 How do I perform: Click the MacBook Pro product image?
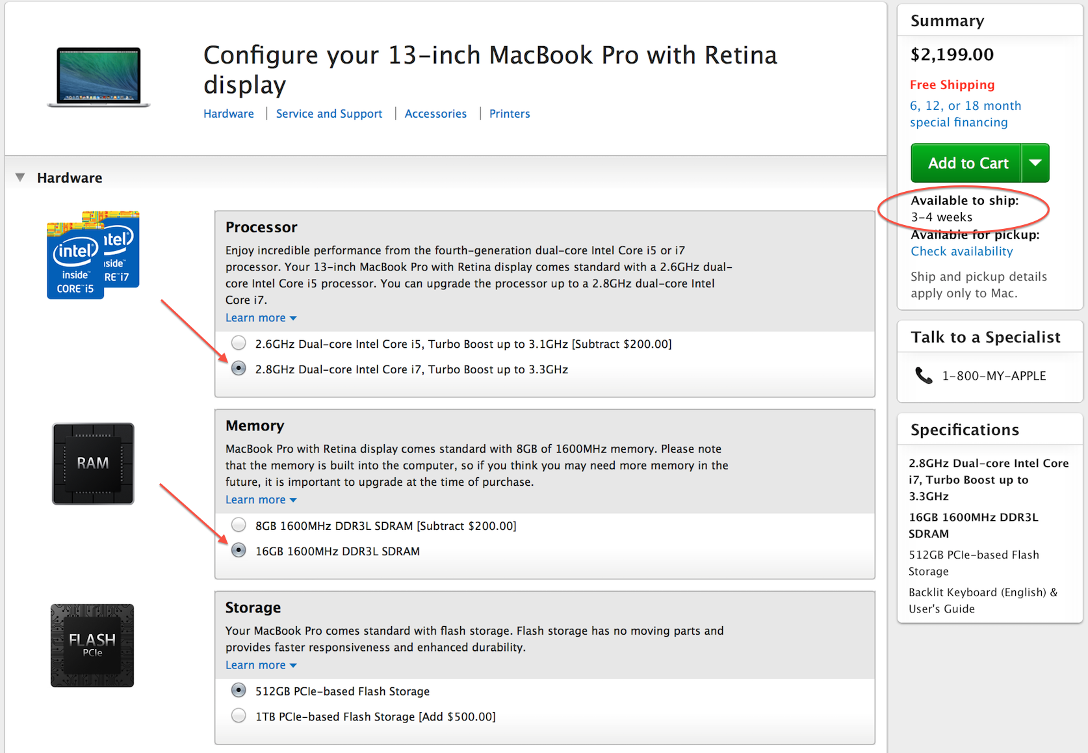(99, 77)
